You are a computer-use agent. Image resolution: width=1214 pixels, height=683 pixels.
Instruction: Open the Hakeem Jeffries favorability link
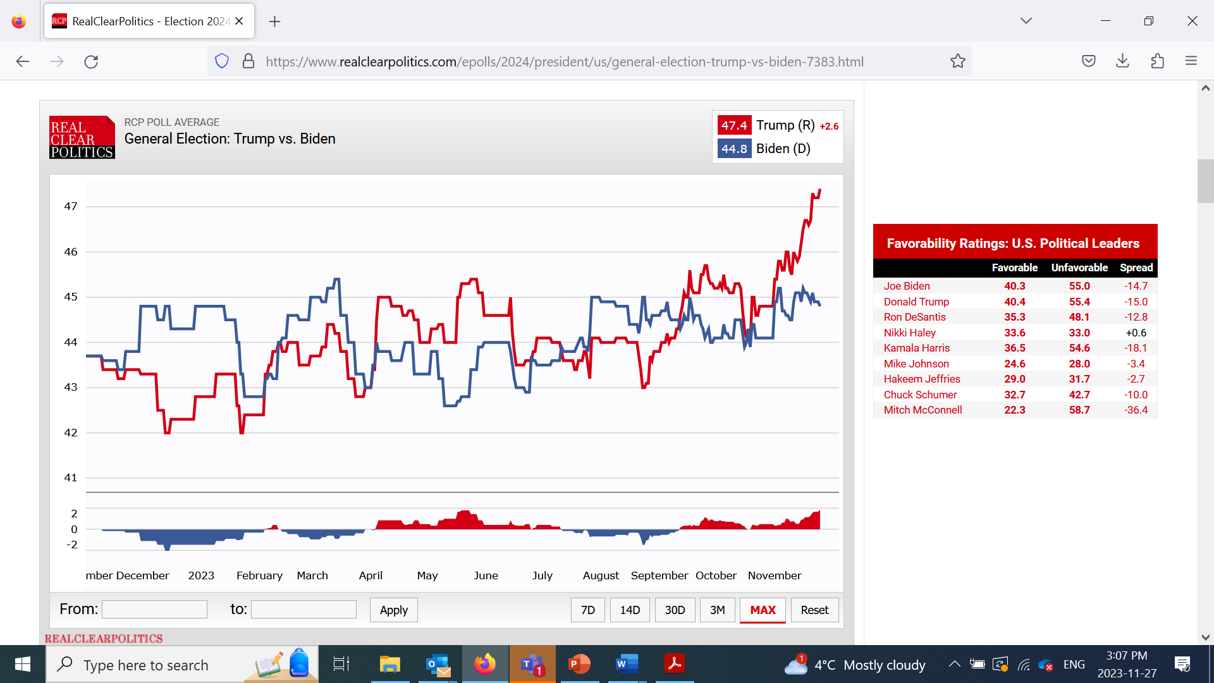click(x=922, y=379)
